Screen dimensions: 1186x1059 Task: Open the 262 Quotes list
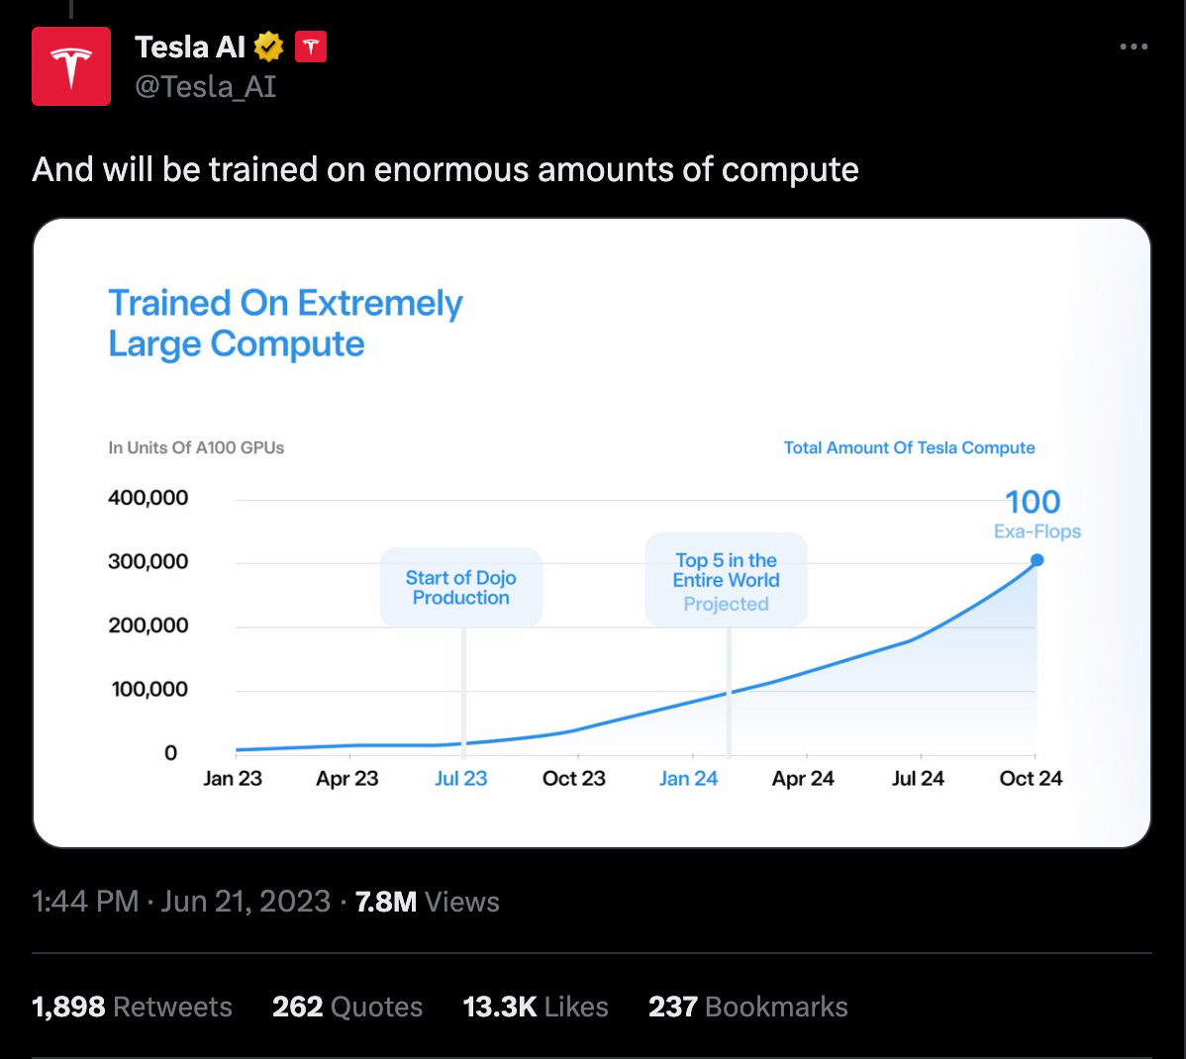[347, 1007]
